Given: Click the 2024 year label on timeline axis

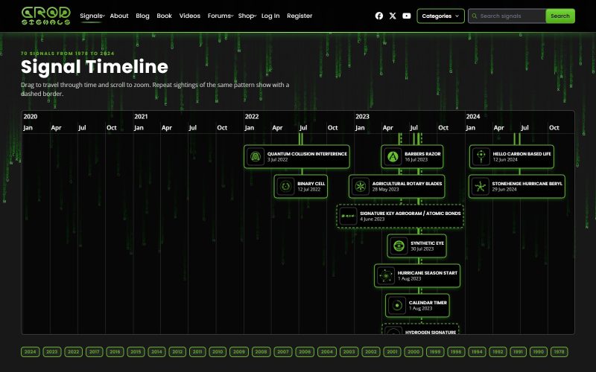Looking at the screenshot, I should tap(473, 117).
